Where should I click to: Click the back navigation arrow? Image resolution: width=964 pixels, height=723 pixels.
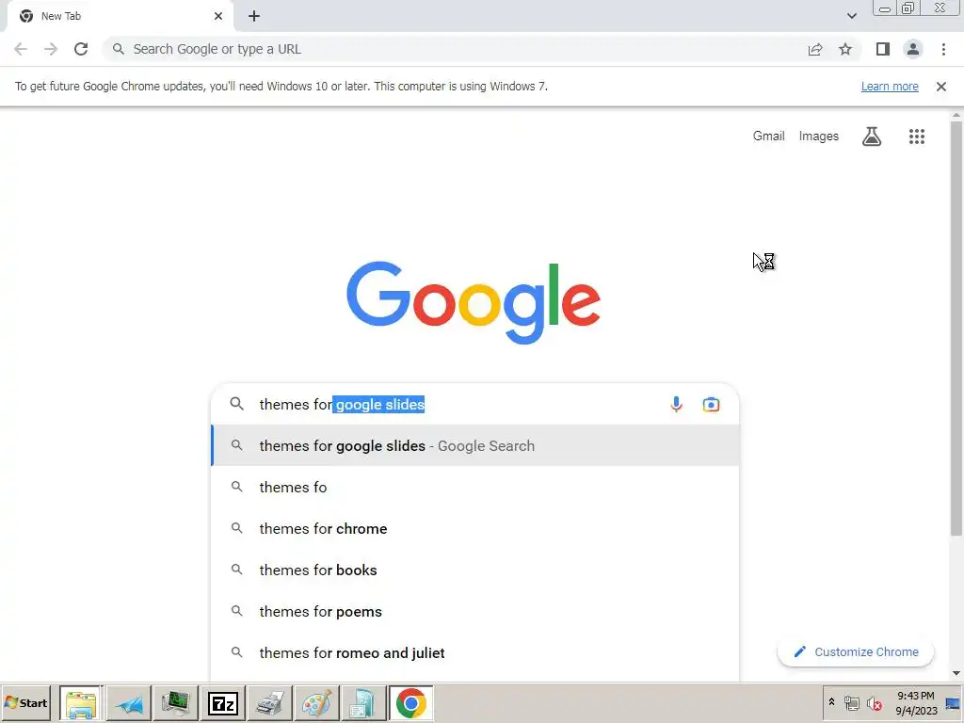click(x=21, y=49)
